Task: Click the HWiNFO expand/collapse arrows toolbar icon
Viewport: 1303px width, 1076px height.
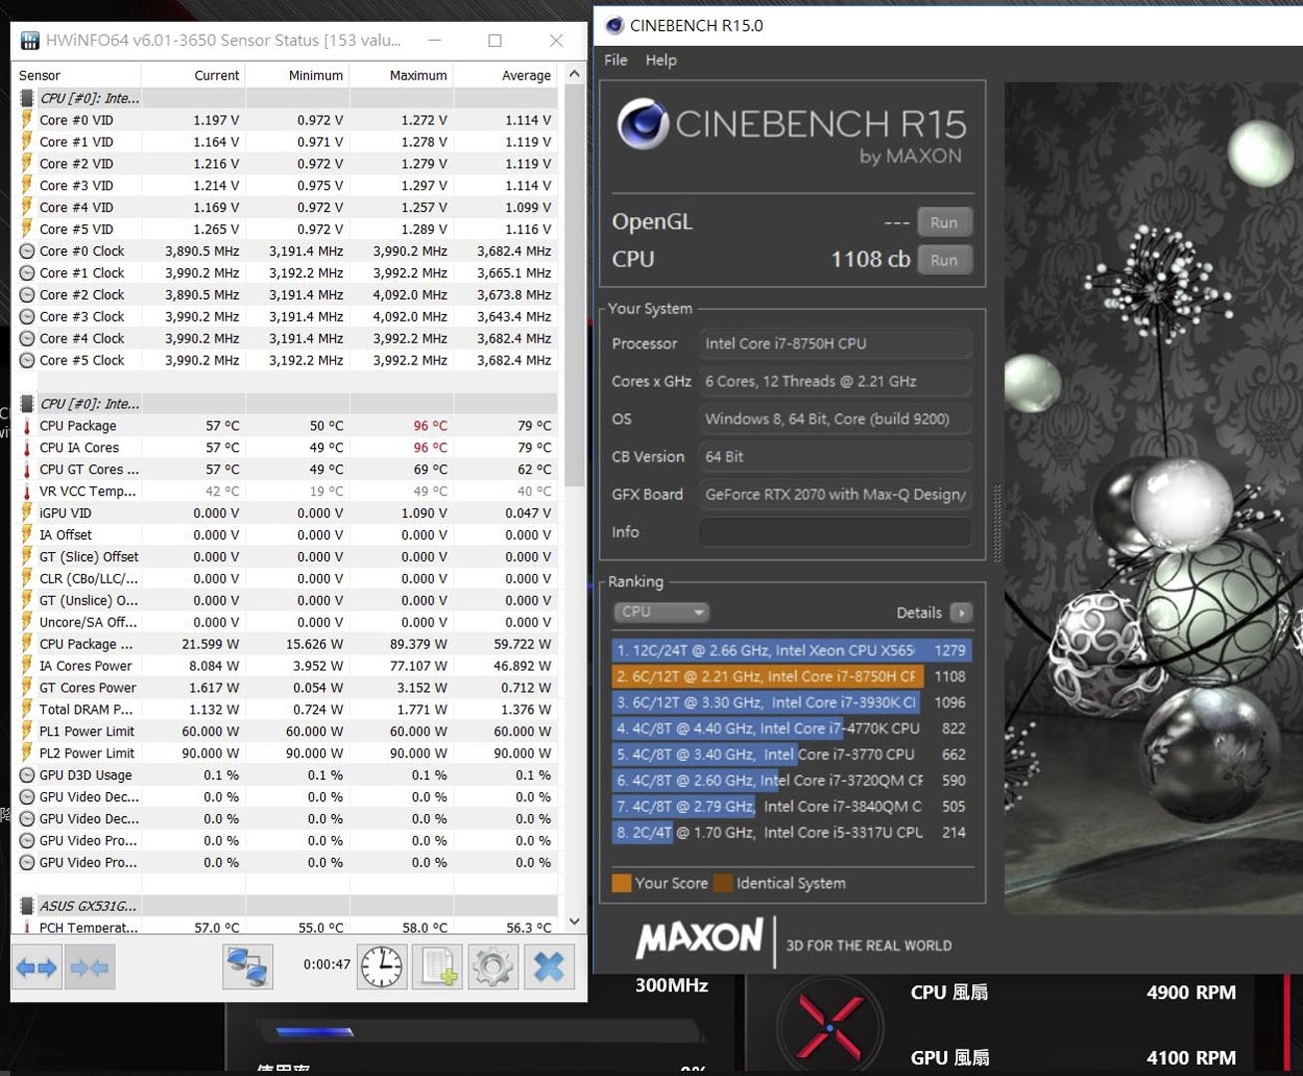Action: click(37, 967)
